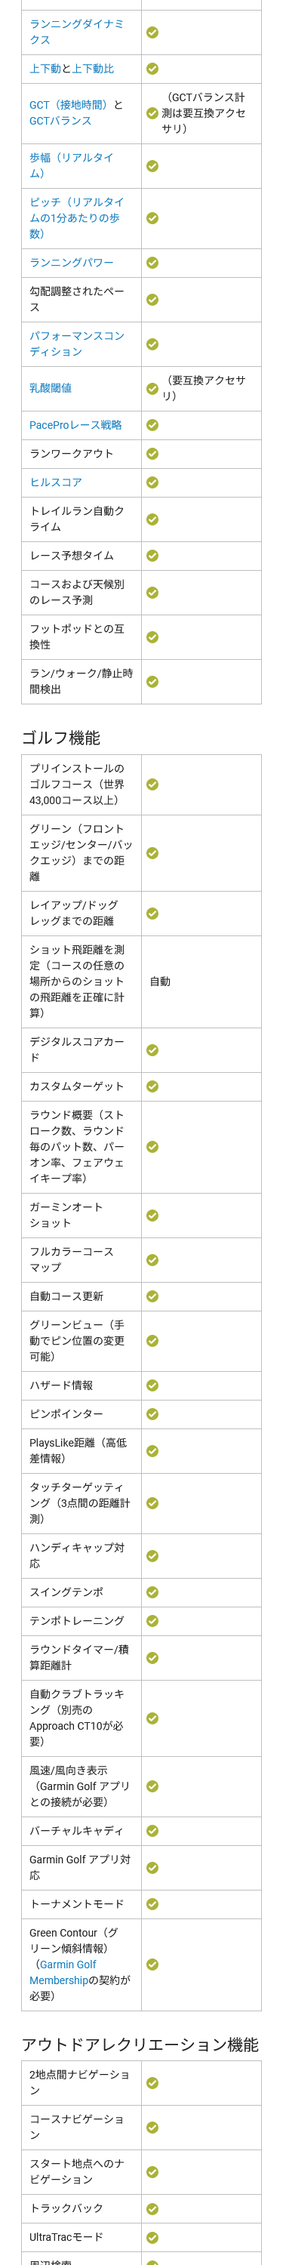Click the PaceProレース戦略 link

tap(75, 424)
